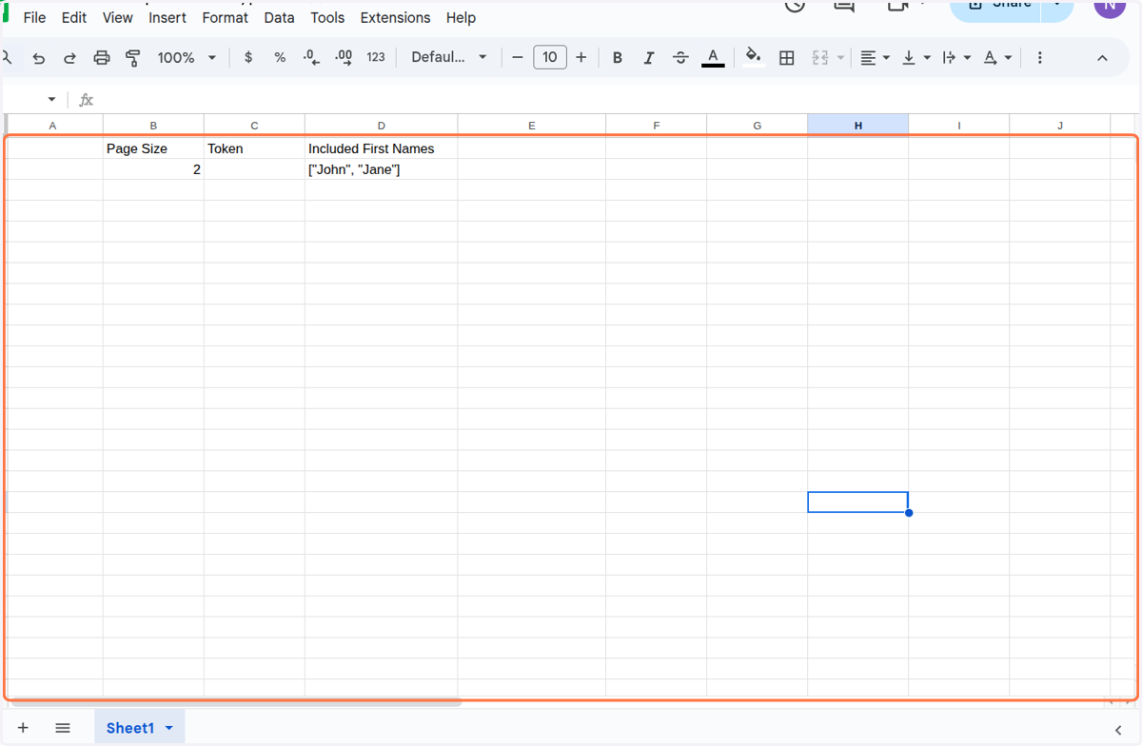Viewport: 1142px width, 746px height.
Task: Expand the merge cells type arrow
Action: tap(840, 58)
